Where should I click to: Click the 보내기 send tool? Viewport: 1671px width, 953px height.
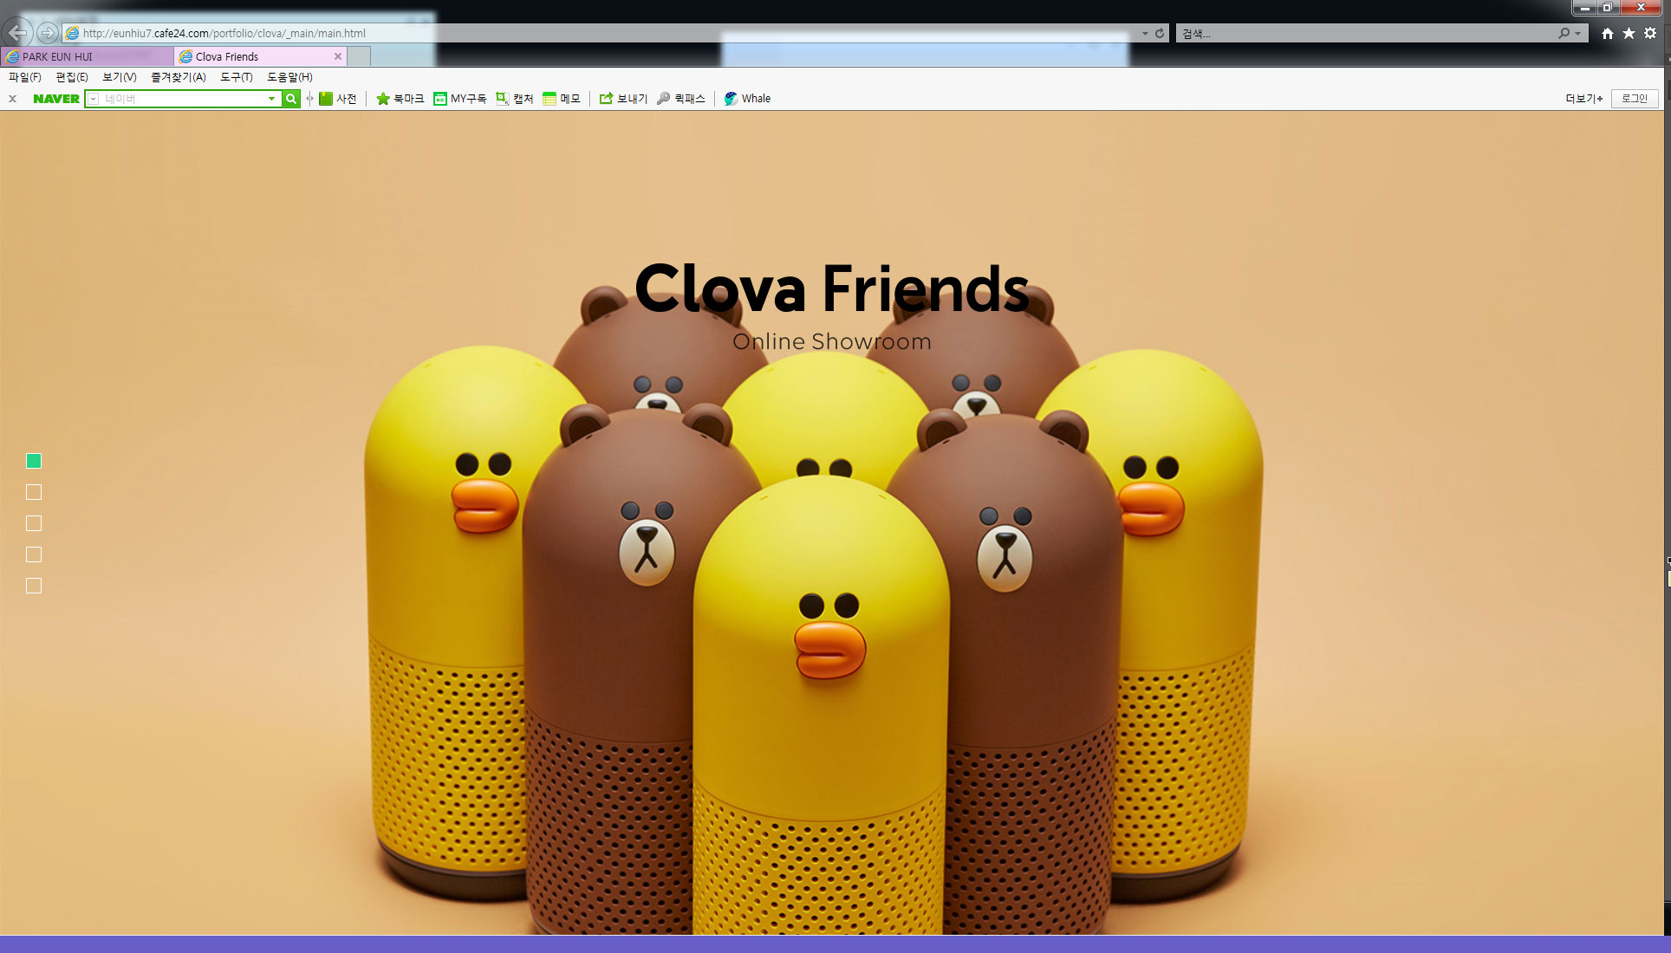pyautogui.click(x=623, y=99)
